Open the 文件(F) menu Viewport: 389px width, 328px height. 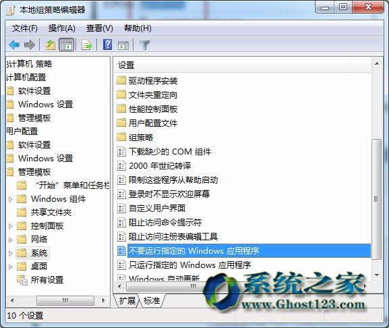tap(25, 28)
